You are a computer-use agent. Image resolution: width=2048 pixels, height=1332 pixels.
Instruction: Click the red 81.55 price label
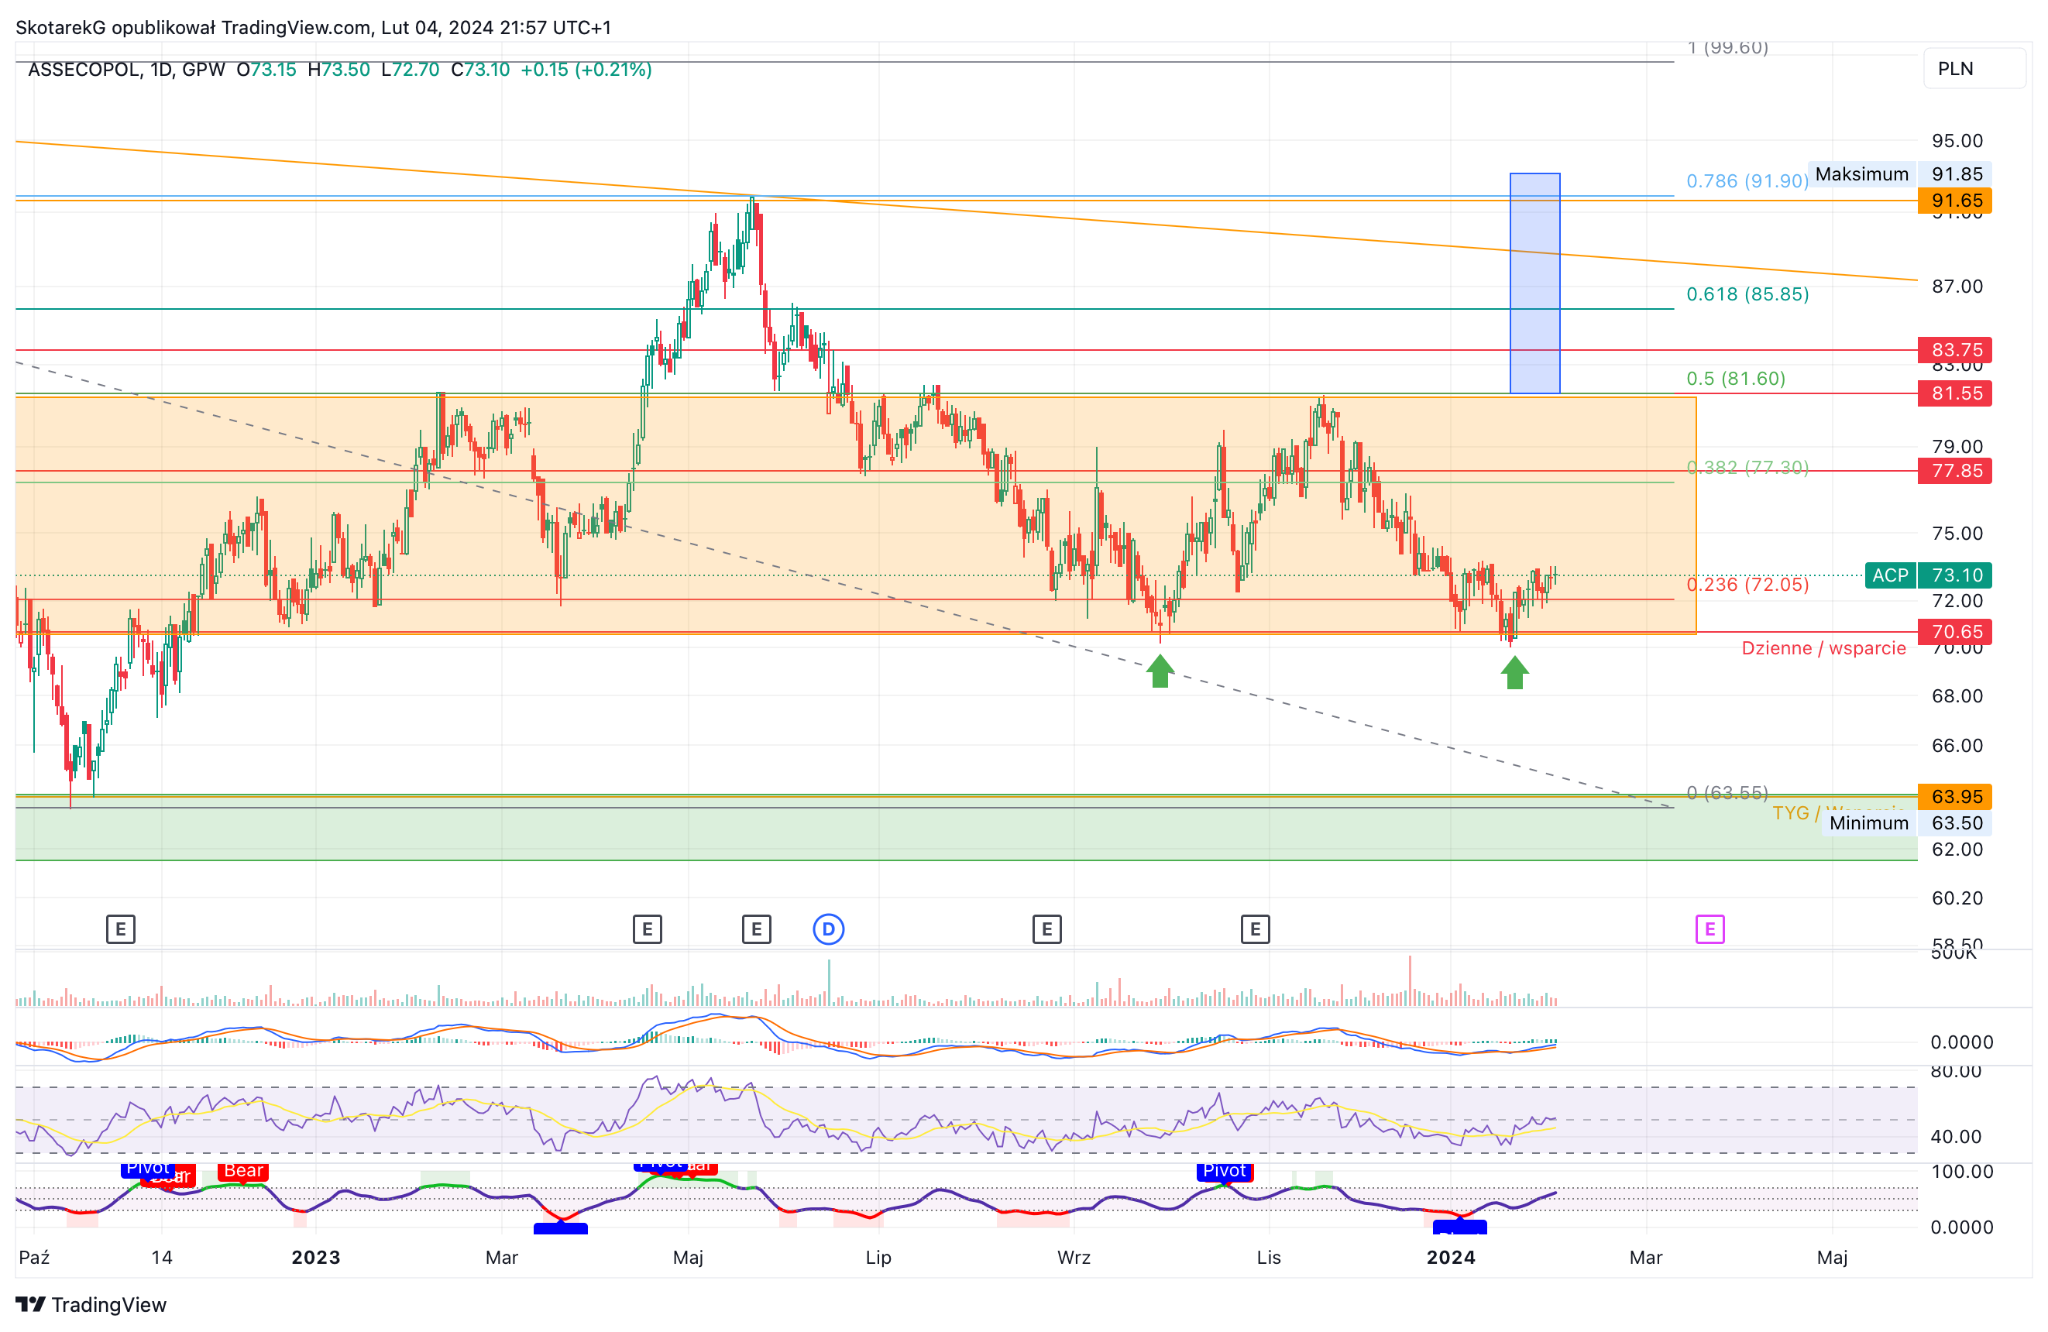click(1954, 393)
